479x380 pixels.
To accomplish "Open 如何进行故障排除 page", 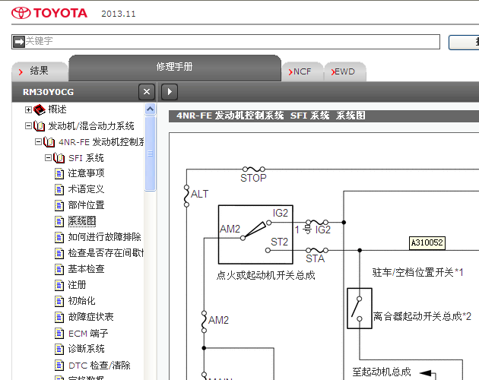I will point(104,237).
